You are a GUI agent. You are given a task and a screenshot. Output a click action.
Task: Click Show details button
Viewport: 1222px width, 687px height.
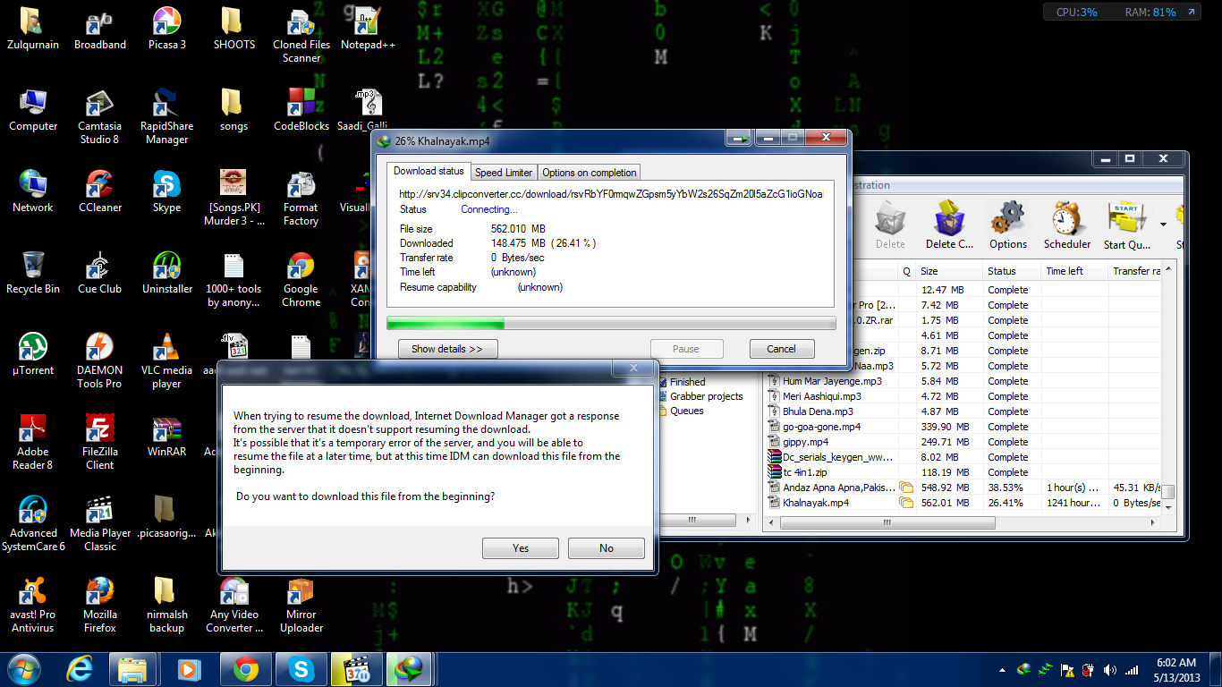coord(447,349)
